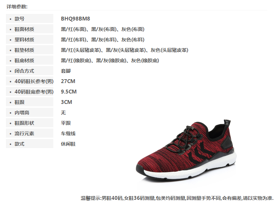Click the 款式 label cell

pos(30,144)
